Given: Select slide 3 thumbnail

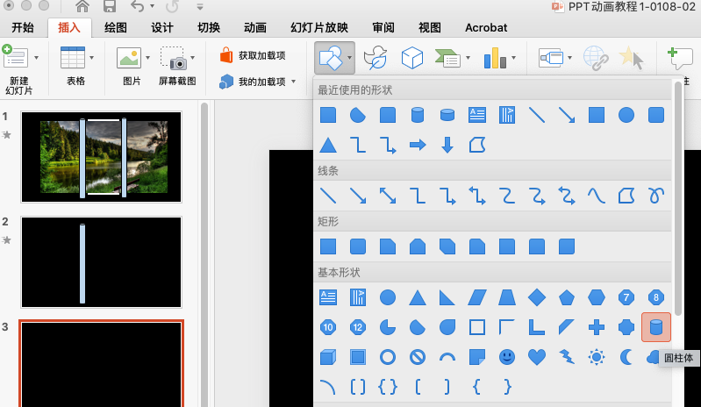Looking at the screenshot, I should pyautogui.click(x=102, y=364).
